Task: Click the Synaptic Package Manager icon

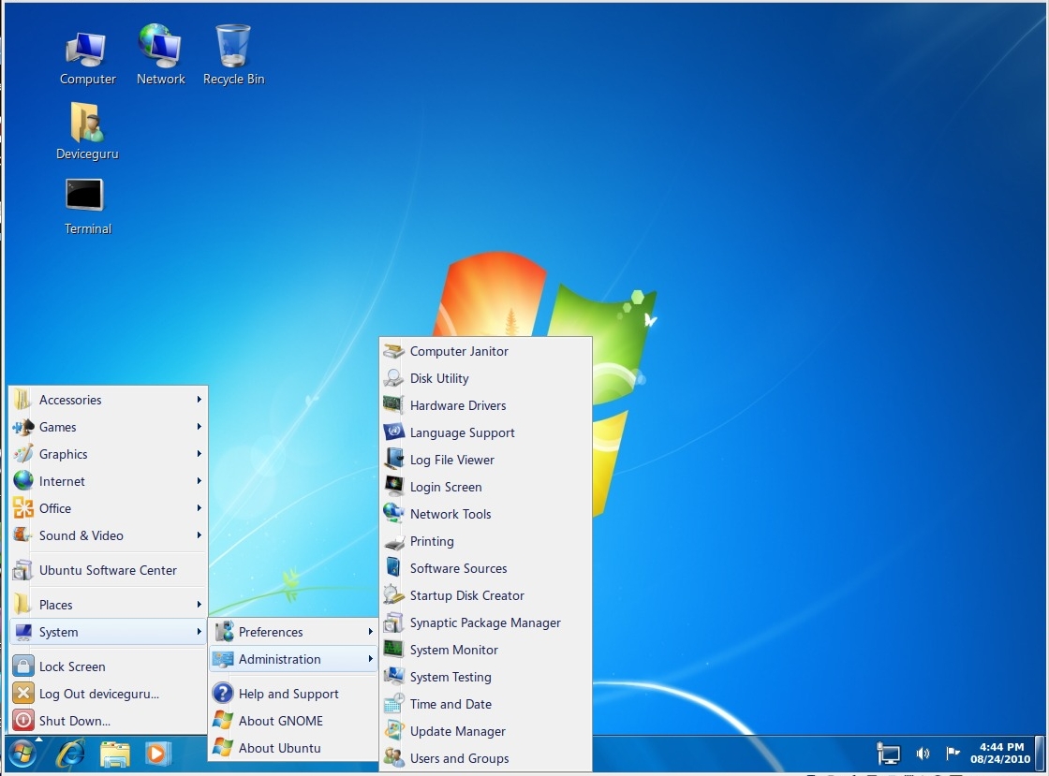Action: pyautogui.click(x=393, y=622)
